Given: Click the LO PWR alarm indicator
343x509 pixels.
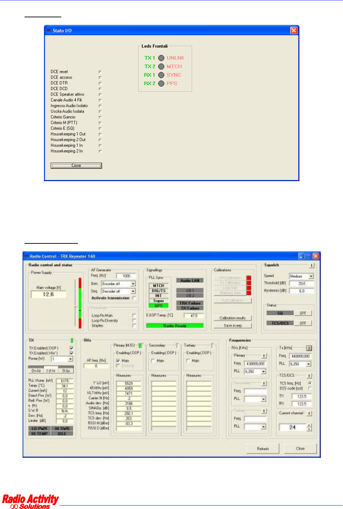Looking at the screenshot, I should [39, 429].
